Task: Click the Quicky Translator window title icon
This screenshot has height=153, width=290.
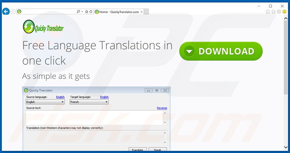Action: [x=26, y=90]
